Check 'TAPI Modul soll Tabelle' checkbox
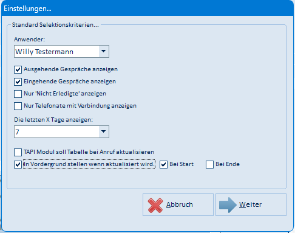Image resolution: width=295 pixels, height=233 pixels. (x=18, y=152)
